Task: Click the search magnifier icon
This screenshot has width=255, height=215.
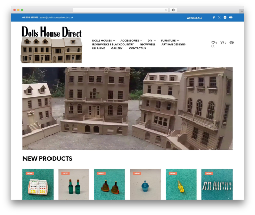Action: pyautogui.click(x=213, y=46)
